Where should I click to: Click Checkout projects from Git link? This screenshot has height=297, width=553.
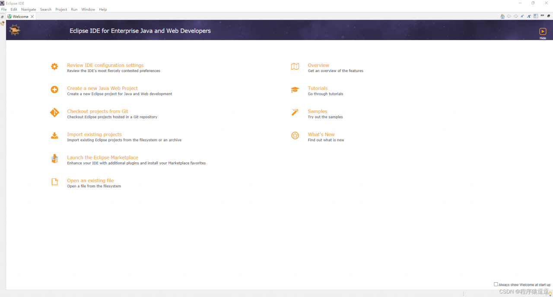[98, 111]
